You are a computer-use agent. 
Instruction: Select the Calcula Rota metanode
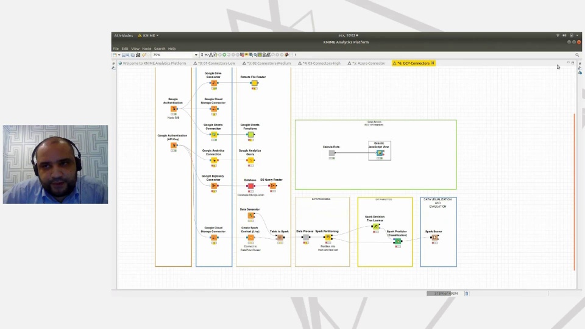[x=331, y=153]
